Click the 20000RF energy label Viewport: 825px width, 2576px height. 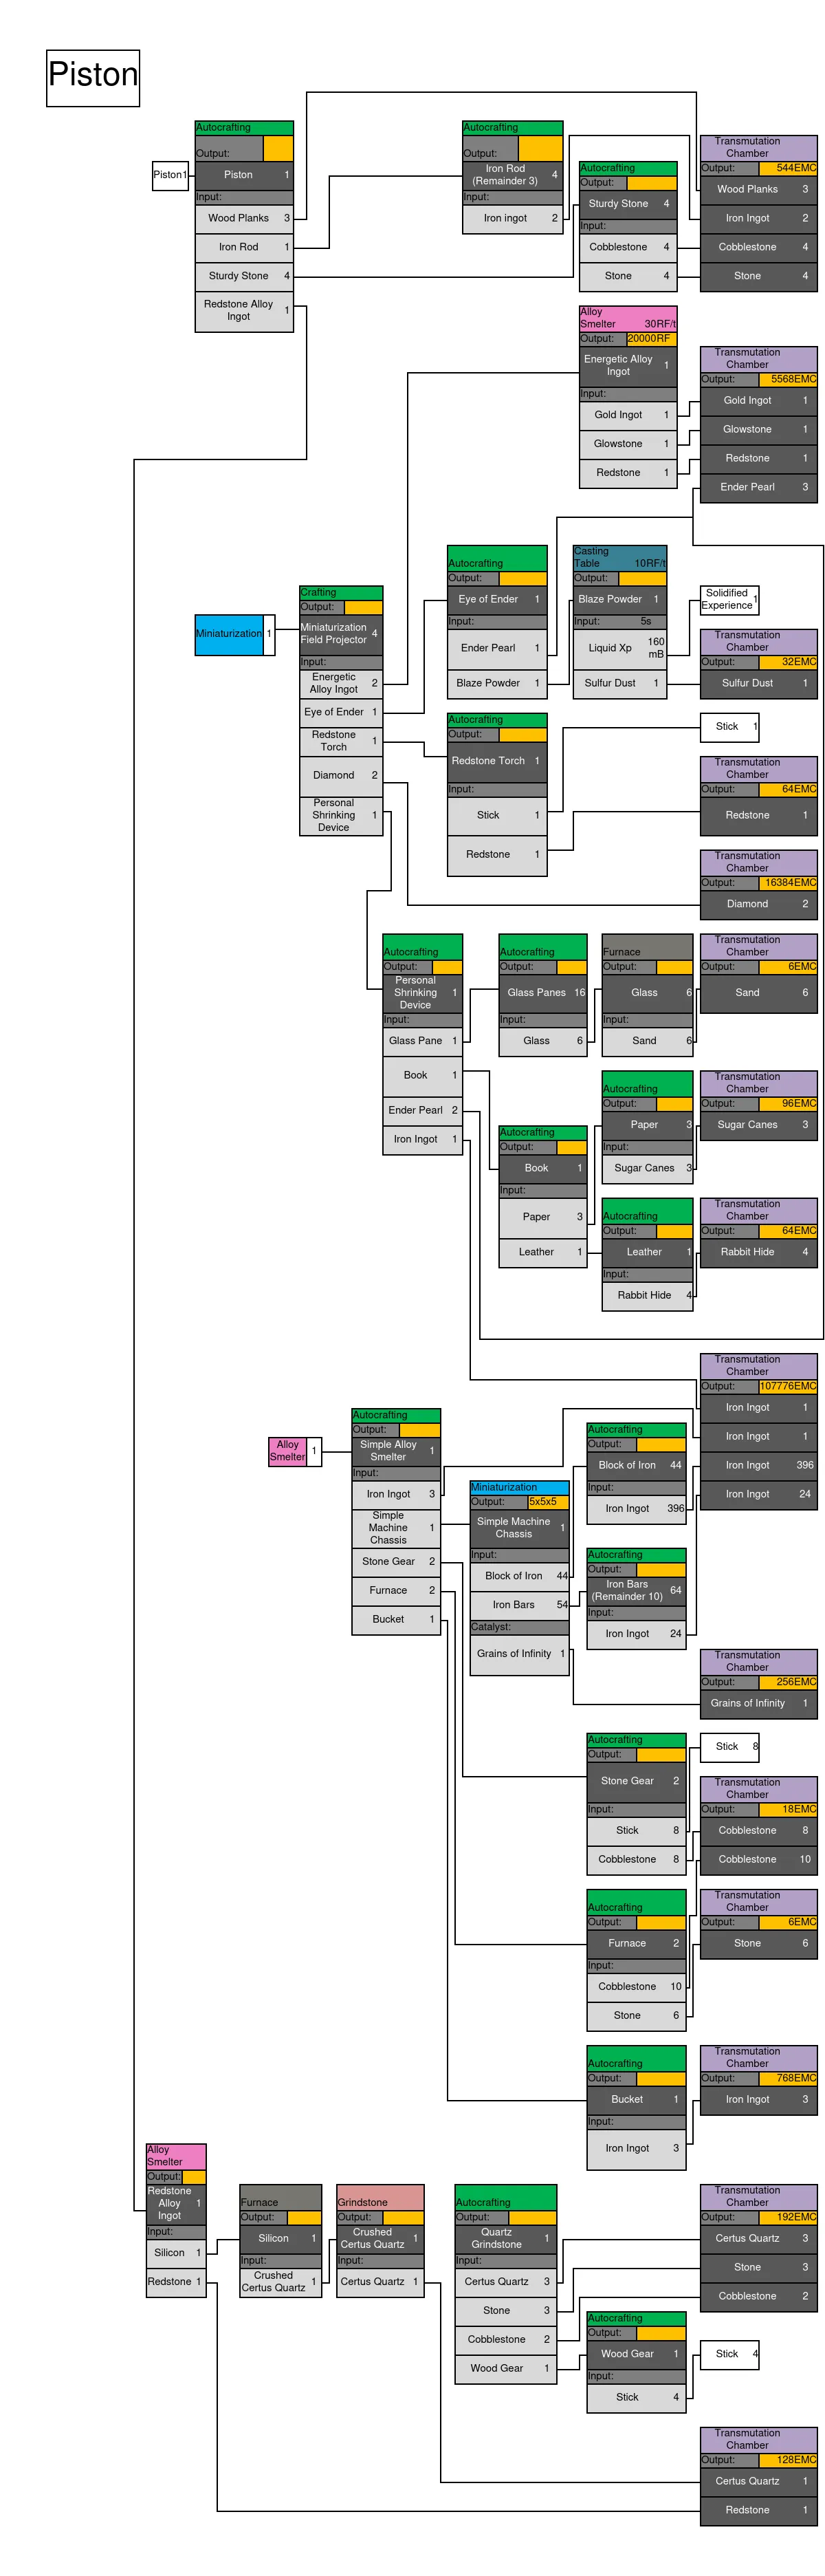650,339
